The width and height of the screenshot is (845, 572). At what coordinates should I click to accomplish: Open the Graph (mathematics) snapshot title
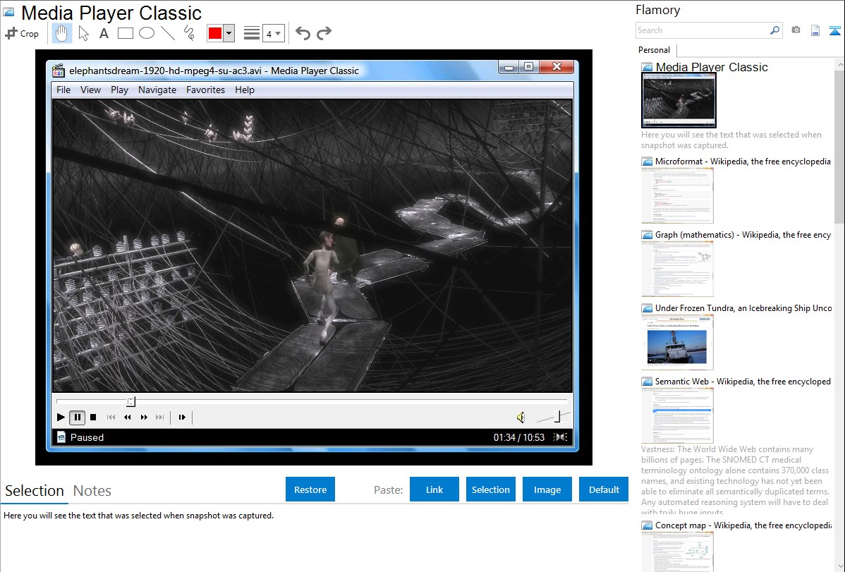(x=743, y=235)
